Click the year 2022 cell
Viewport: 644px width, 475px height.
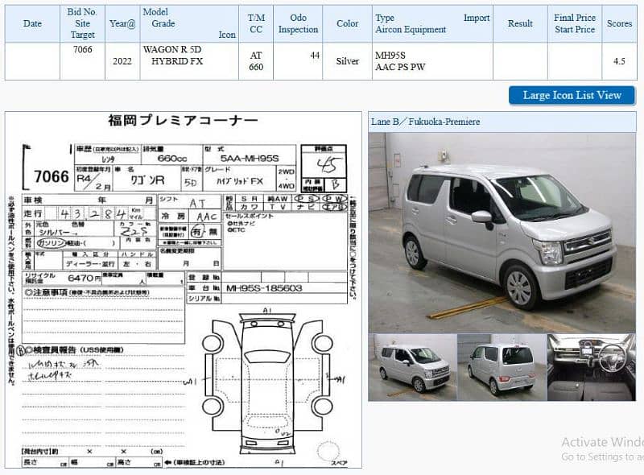tap(122, 61)
